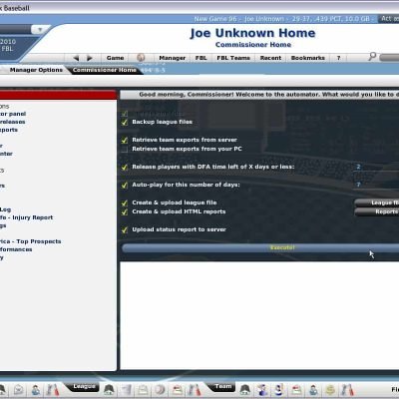This screenshot has width=399, height=399.
Task: Toggle Upload status report to server checkbox
Action: coord(125,229)
